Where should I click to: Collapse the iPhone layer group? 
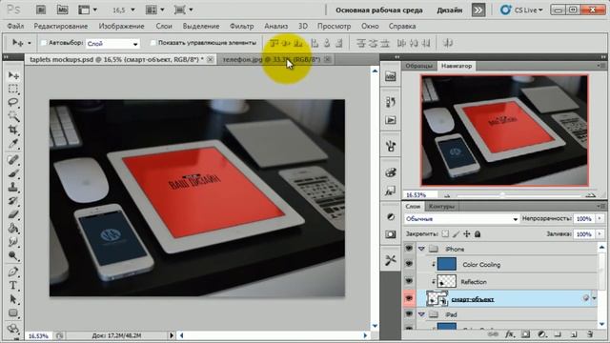(421, 249)
